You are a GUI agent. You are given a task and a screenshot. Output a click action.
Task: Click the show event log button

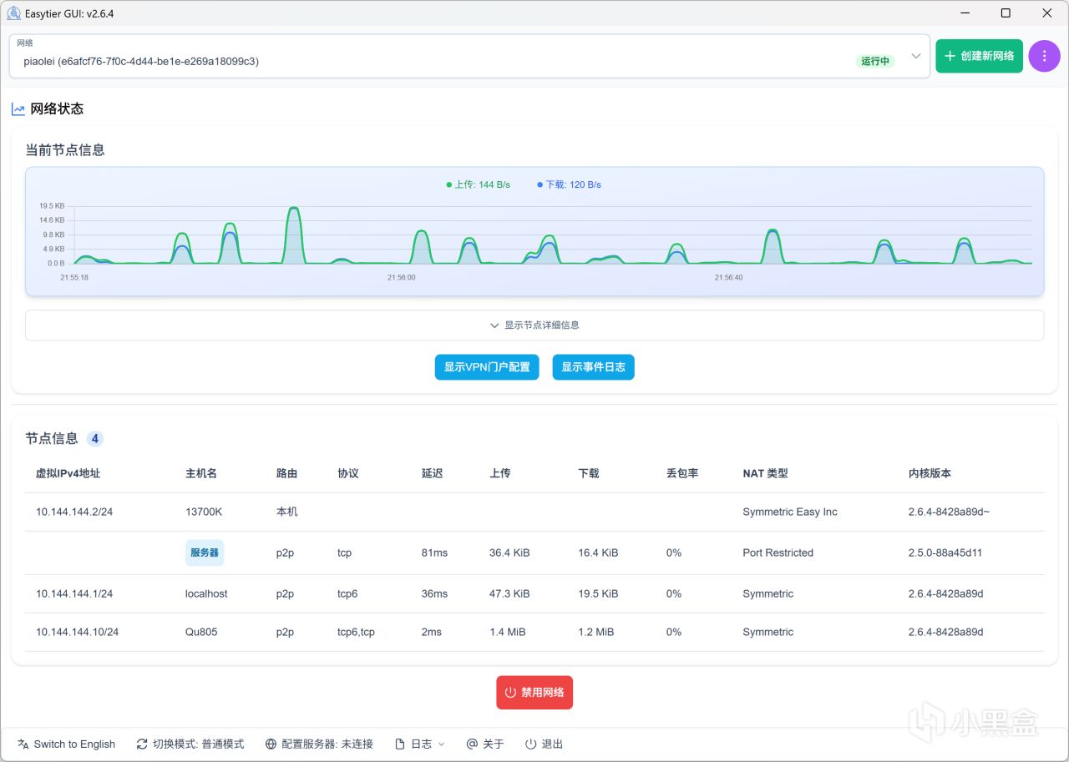[x=593, y=367]
